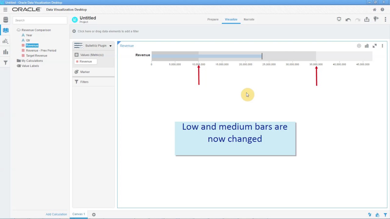Select the Qtr attribute

tap(28, 40)
